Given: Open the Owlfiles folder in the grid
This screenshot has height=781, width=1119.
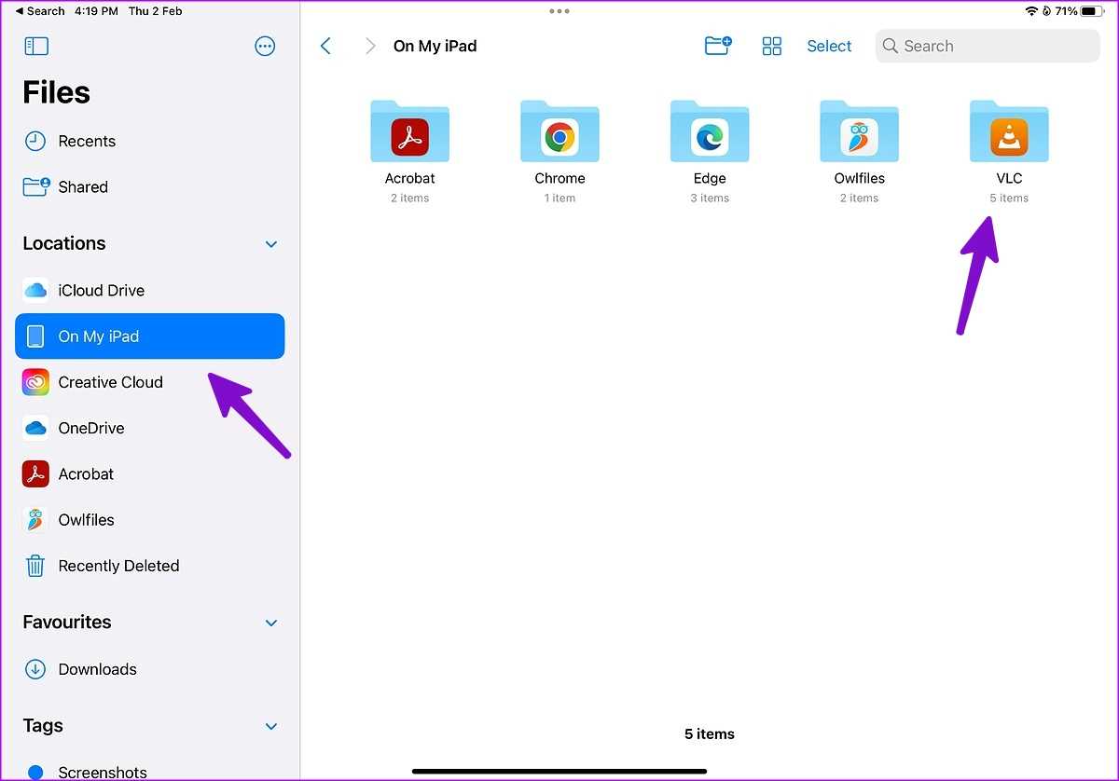Looking at the screenshot, I should point(859,133).
